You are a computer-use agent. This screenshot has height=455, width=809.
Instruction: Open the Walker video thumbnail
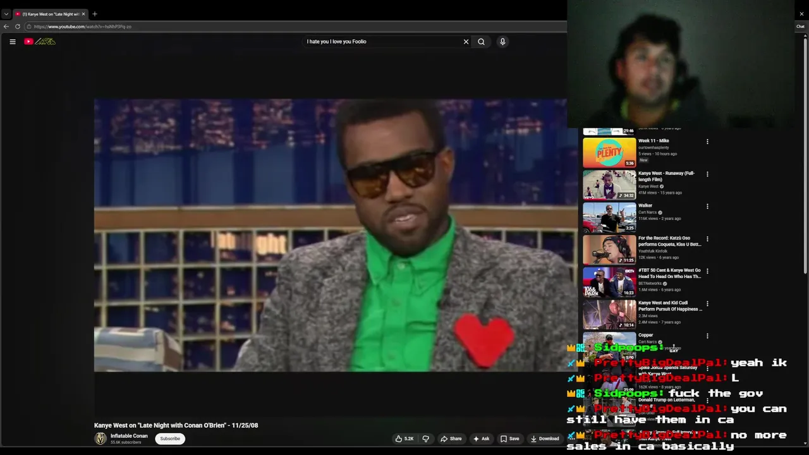coord(609,217)
